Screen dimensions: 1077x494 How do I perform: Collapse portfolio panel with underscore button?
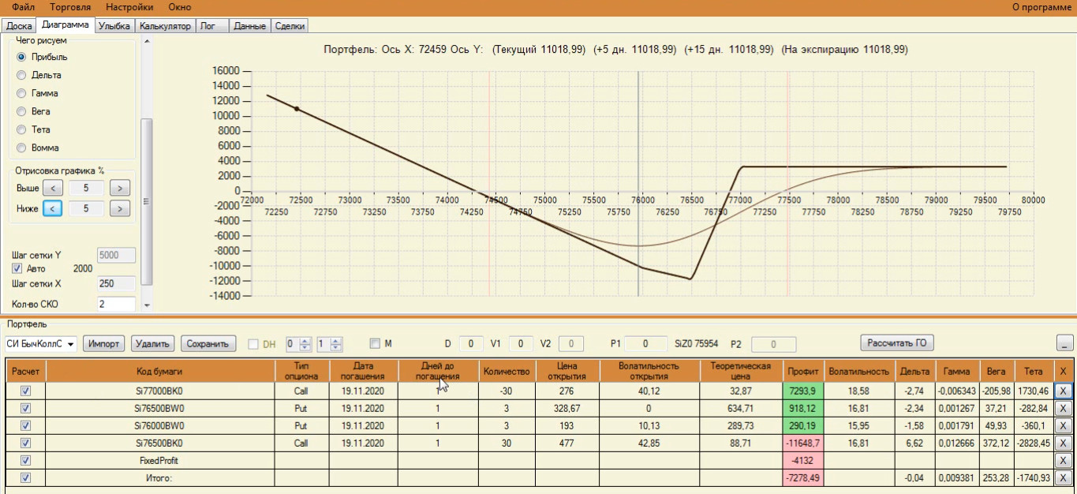point(1064,343)
